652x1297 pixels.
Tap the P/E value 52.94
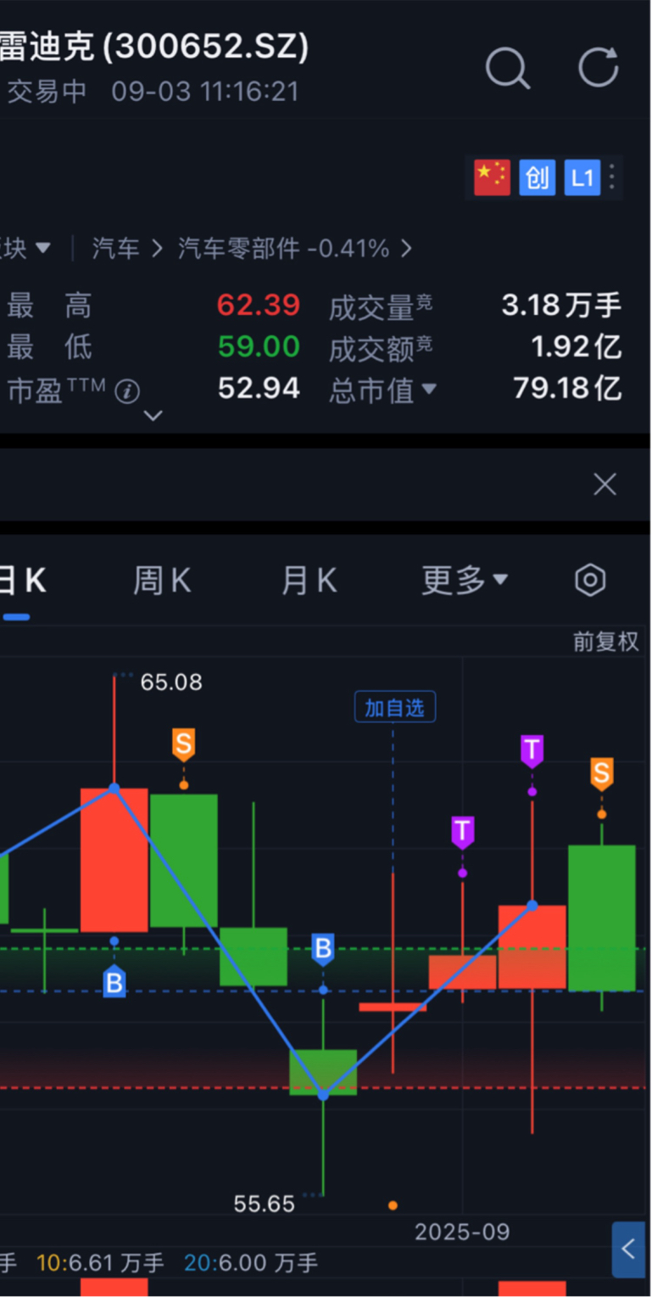click(259, 389)
